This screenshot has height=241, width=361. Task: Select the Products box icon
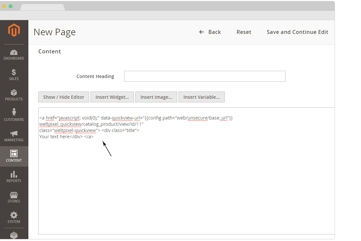click(x=14, y=93)
